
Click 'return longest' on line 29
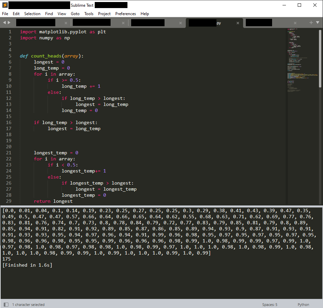[x=53, y=201]
